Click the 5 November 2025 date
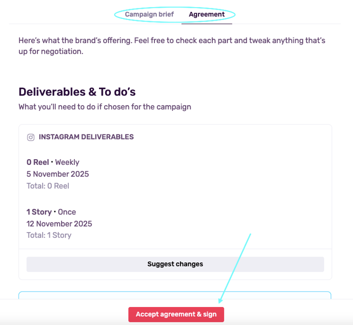 [x=57, y=174]
